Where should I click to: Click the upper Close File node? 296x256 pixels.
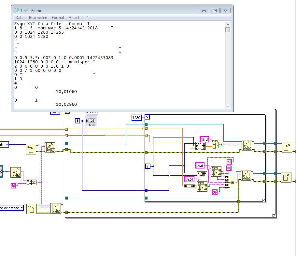pyautogui.click(x=287, y=147)
